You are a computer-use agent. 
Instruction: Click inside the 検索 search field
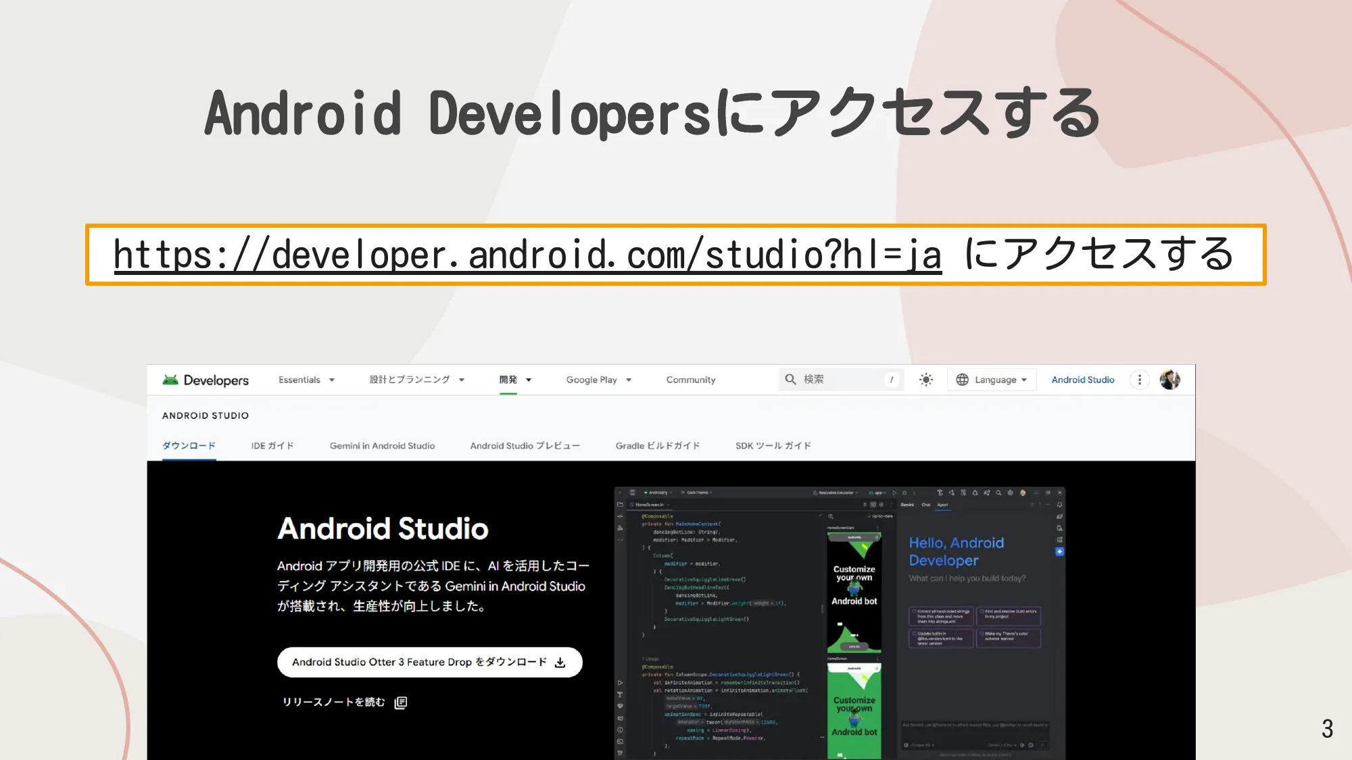[838, 379]
